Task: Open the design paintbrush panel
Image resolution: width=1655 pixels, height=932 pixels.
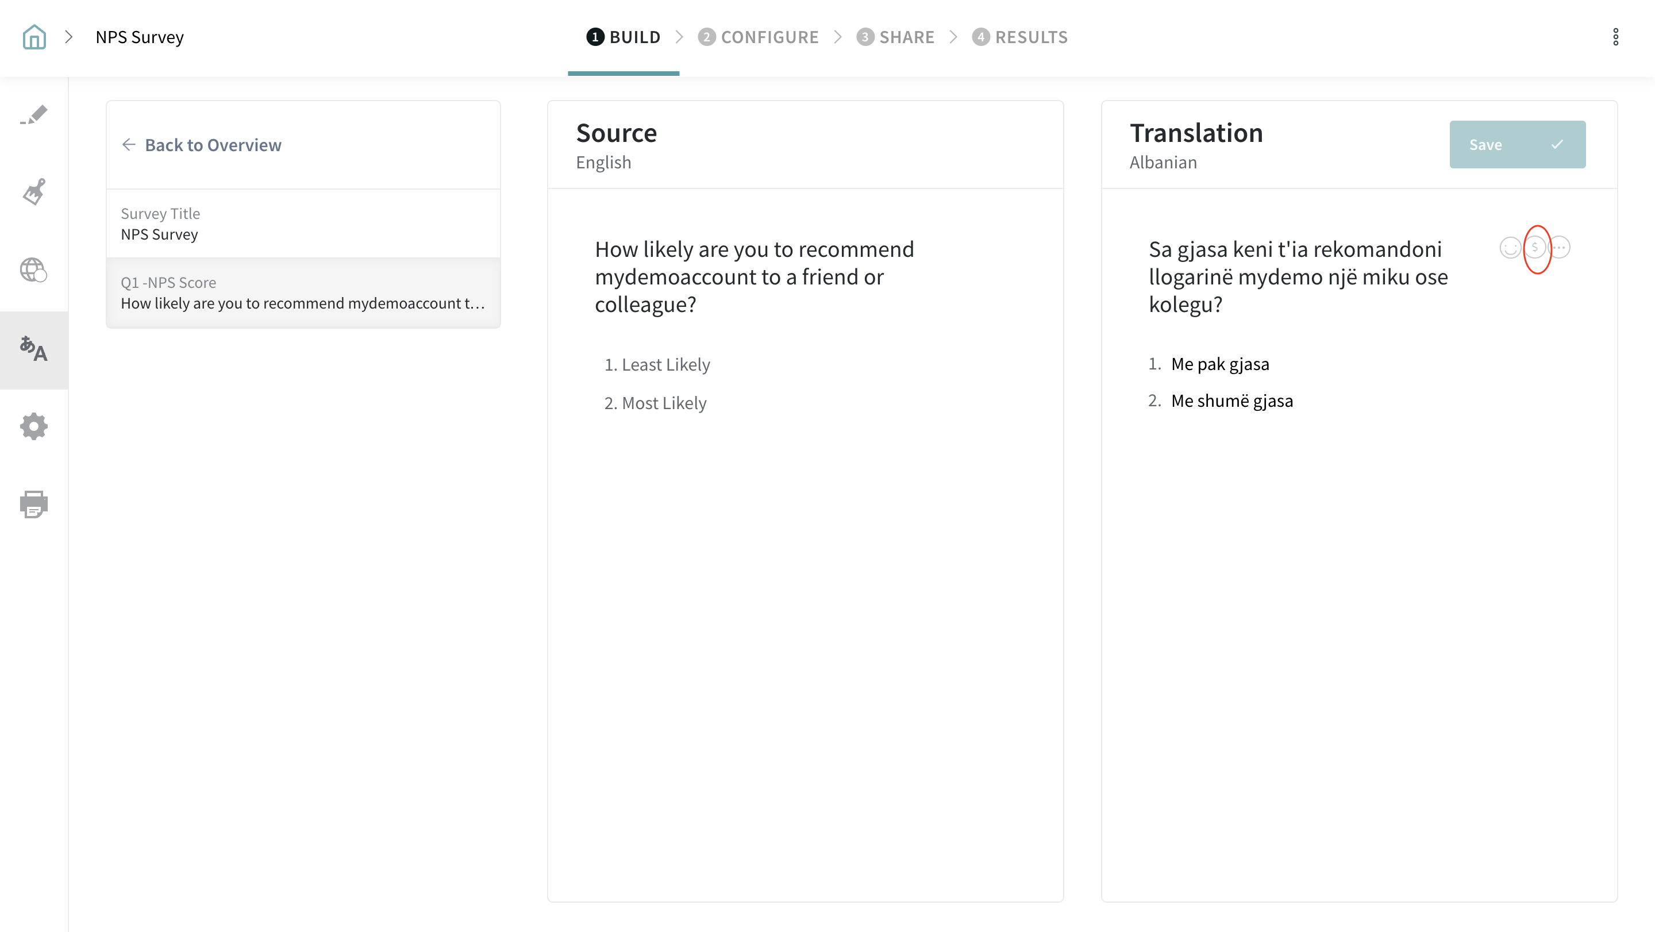Action: tap(34, 192)
